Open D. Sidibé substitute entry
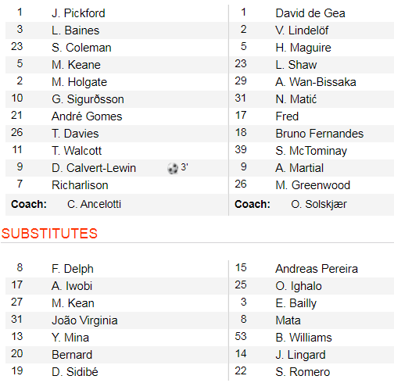This screenshot has height=390, width=394. [x=75, y=372]
